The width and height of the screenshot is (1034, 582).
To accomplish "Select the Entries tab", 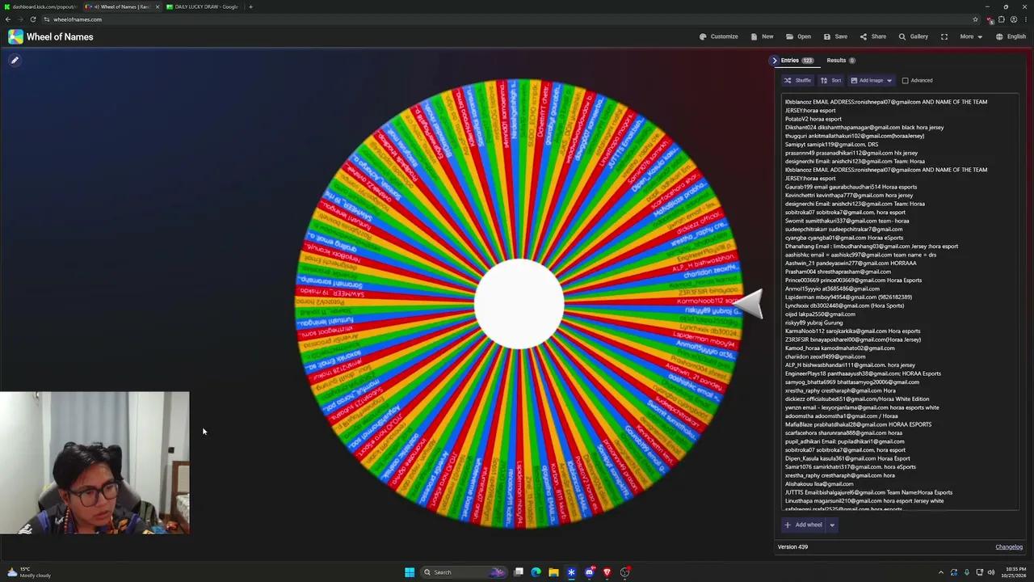I will tap(797, 61).
